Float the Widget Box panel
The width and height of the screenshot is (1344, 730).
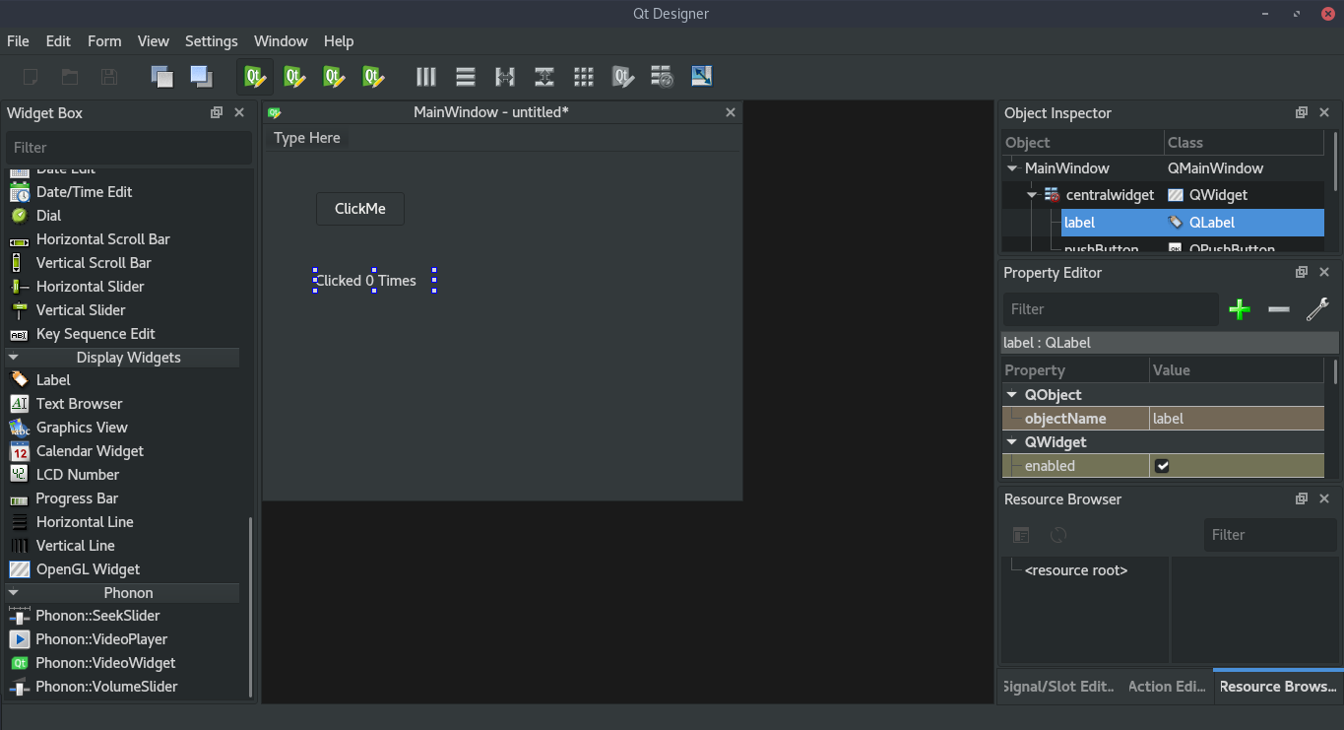(x=216, y=112)
